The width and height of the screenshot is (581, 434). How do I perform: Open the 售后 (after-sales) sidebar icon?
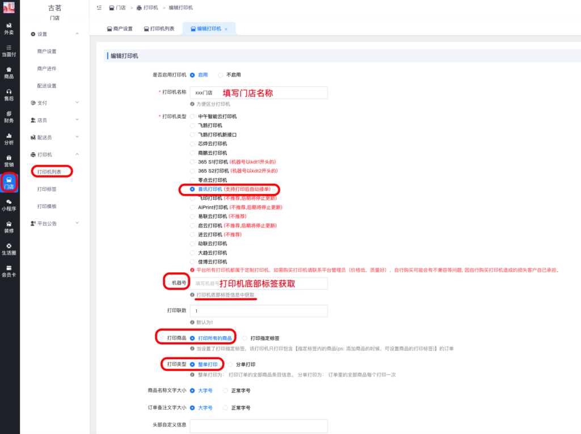[9, 96]
